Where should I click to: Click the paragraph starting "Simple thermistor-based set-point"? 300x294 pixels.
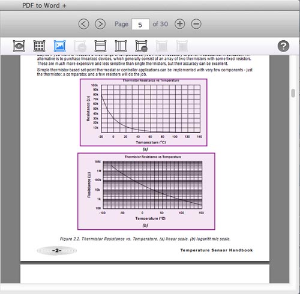(145, 72)
